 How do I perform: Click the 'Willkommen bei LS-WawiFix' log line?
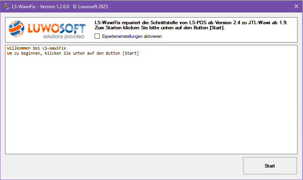(37, 48)
